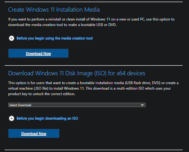
Task: Click the chevron arrow of Select Download
Action: (x=142, y=105)
